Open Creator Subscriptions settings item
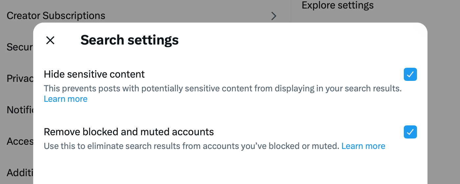The height and width of the screenshot is (184, 460). coord(56,16)
